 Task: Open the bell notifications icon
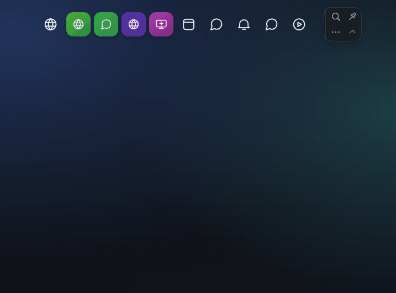click(x=244, y=24)
